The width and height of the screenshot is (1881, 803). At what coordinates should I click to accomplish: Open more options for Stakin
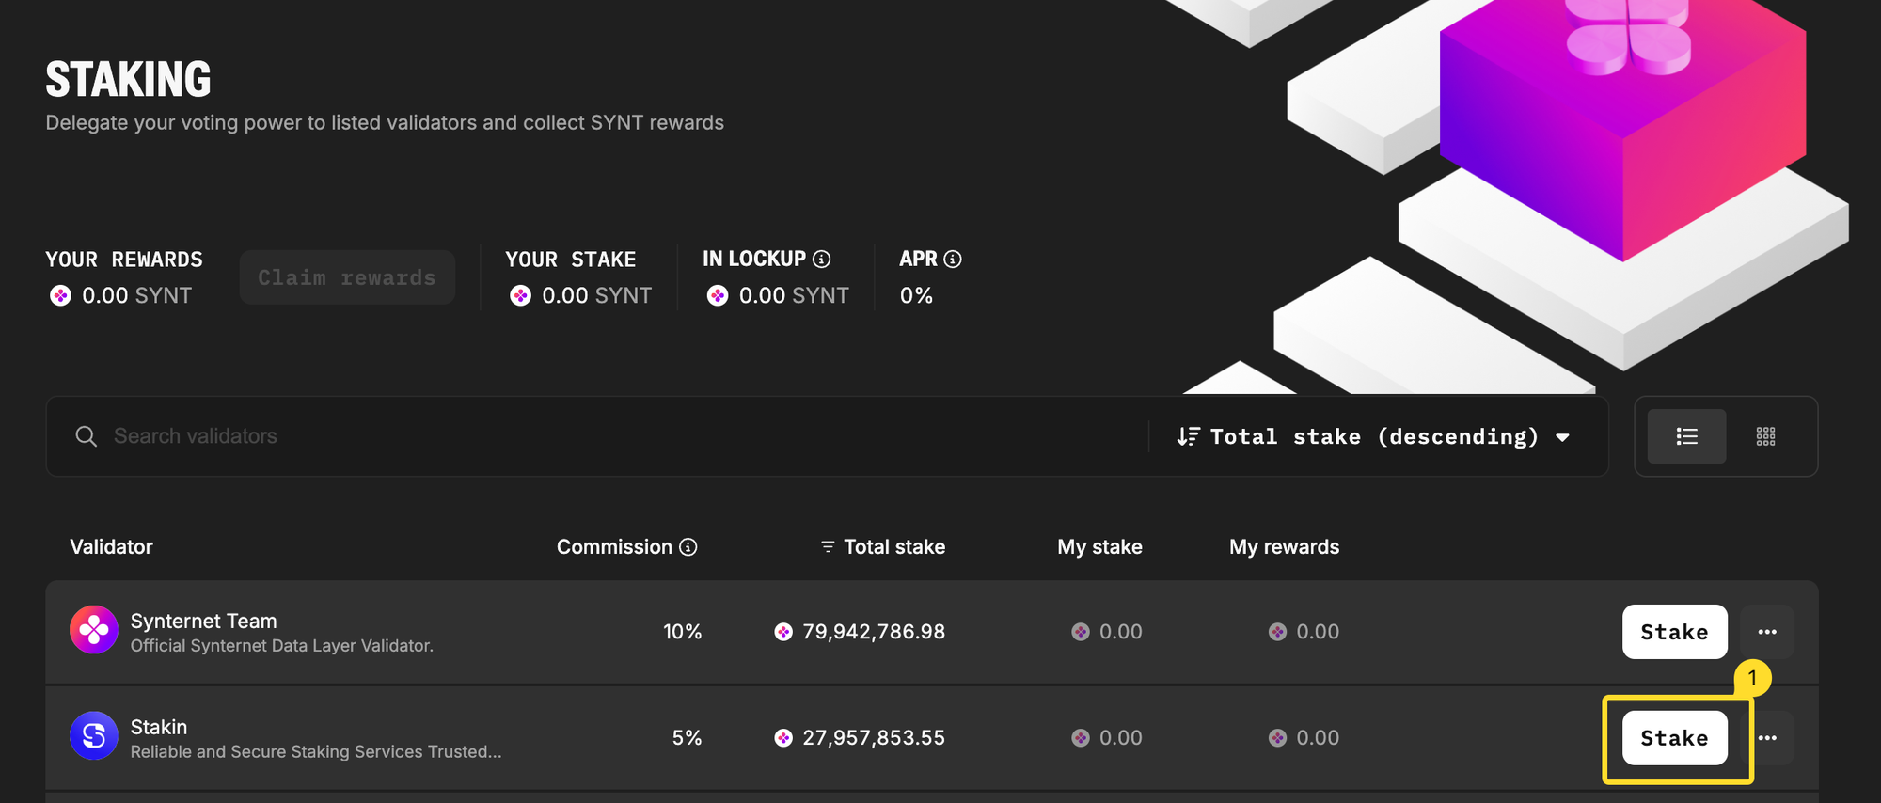pyautogui.click(x=1767, y=738)
